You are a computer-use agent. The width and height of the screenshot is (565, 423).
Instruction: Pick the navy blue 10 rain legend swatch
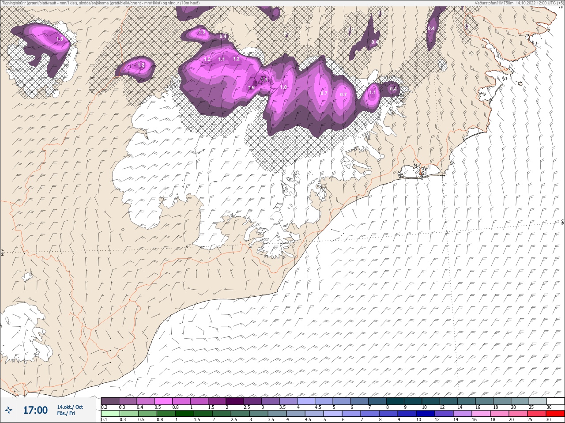[x=426, y=414]
